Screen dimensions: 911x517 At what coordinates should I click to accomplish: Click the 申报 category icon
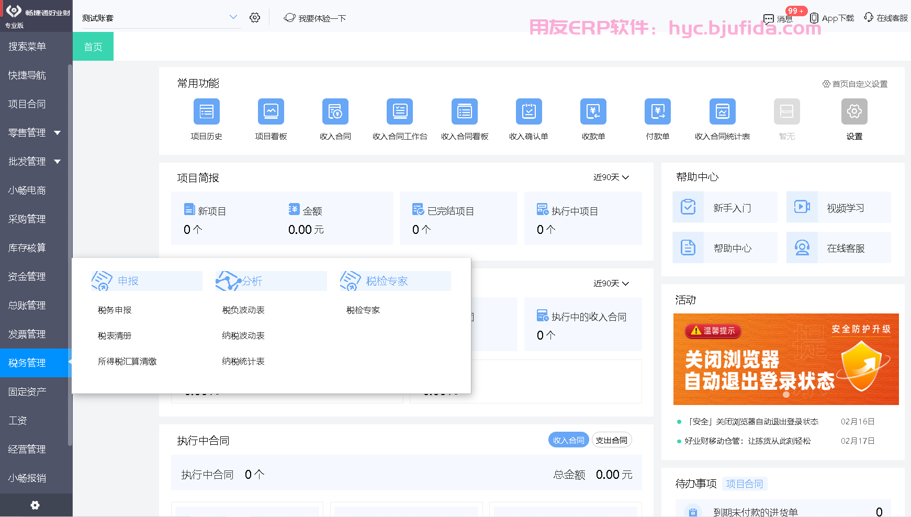tap(102, 281)
